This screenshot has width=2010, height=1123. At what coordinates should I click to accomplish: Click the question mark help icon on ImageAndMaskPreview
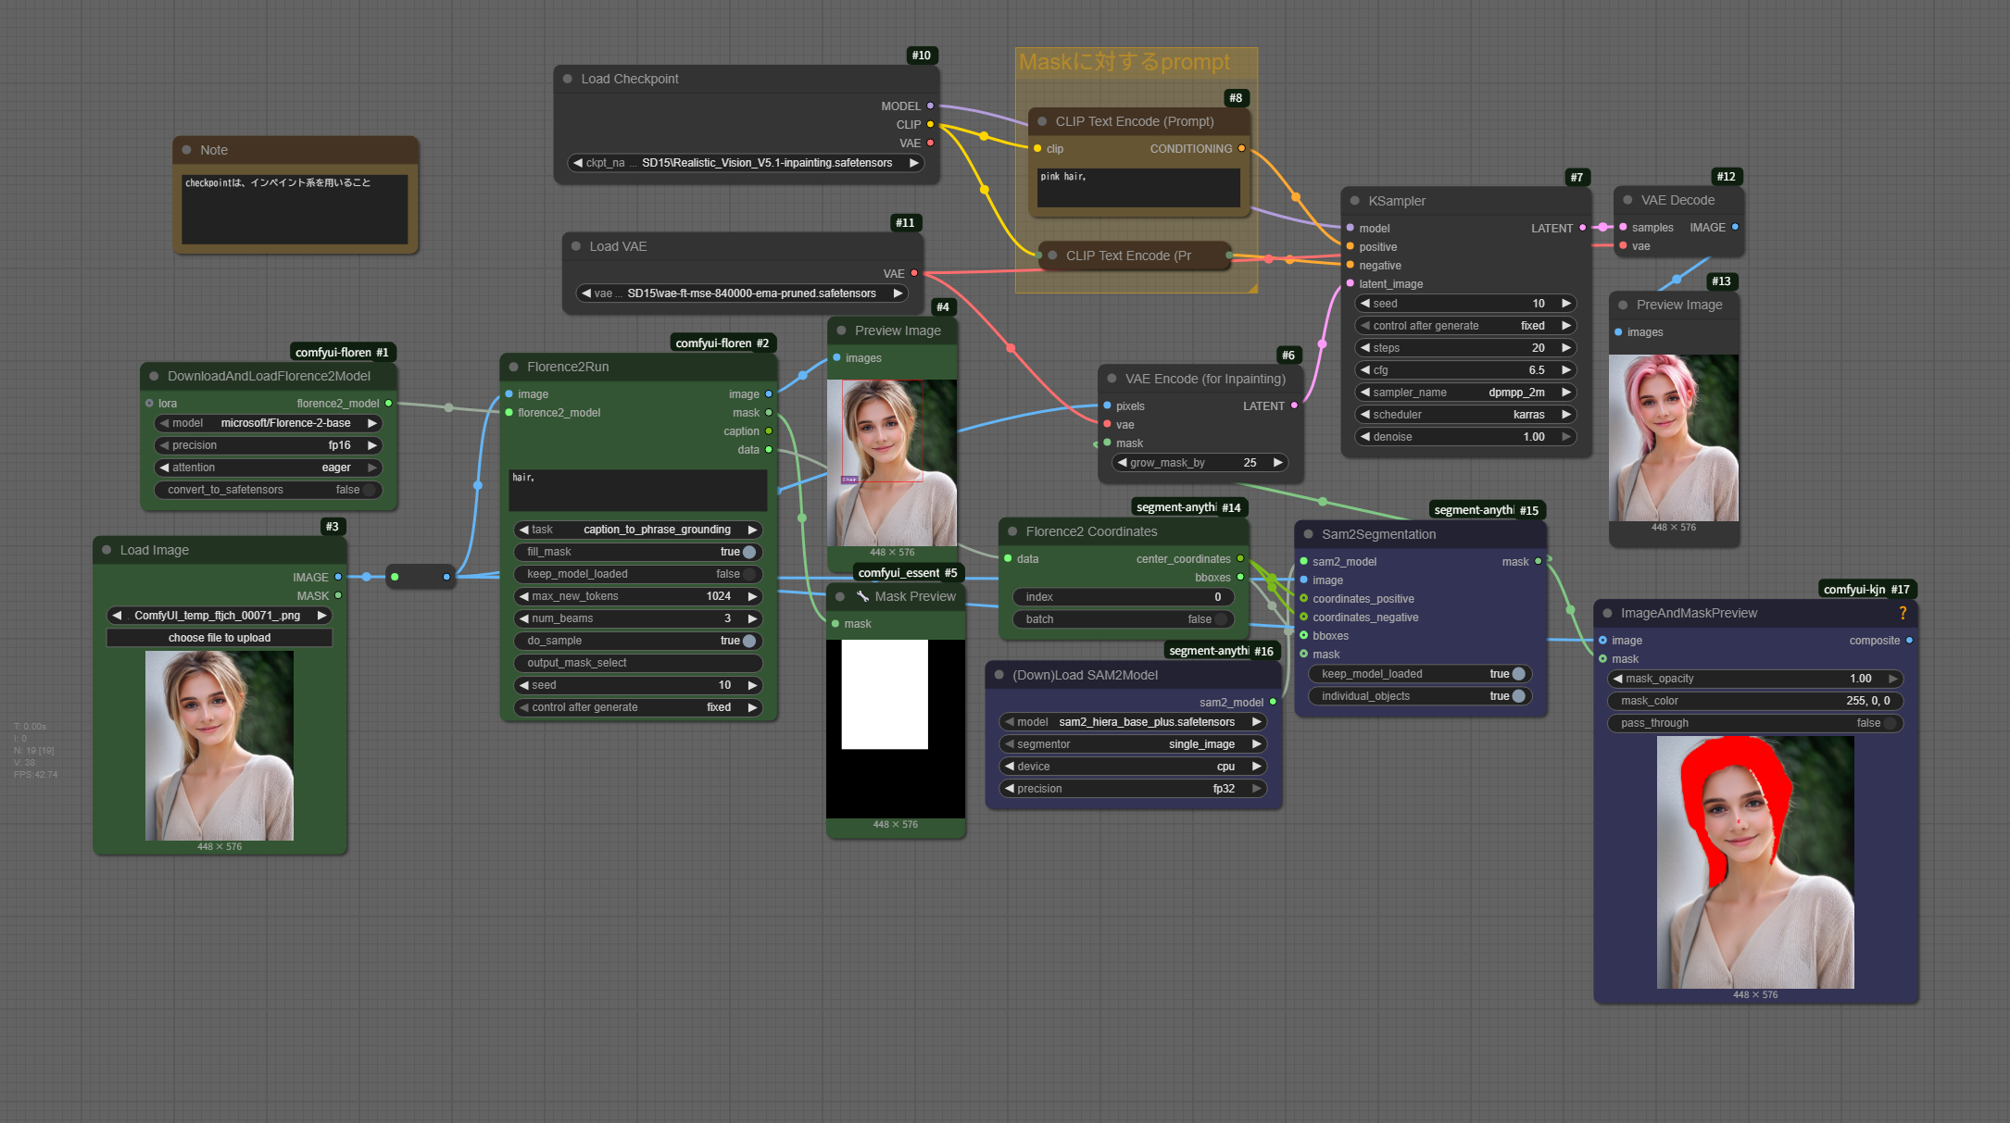click(x=1903, y=613)
